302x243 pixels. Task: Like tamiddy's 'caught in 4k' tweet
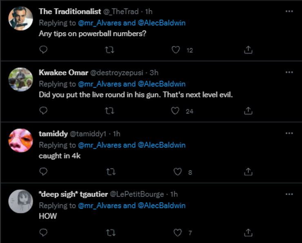pos(178,172)
